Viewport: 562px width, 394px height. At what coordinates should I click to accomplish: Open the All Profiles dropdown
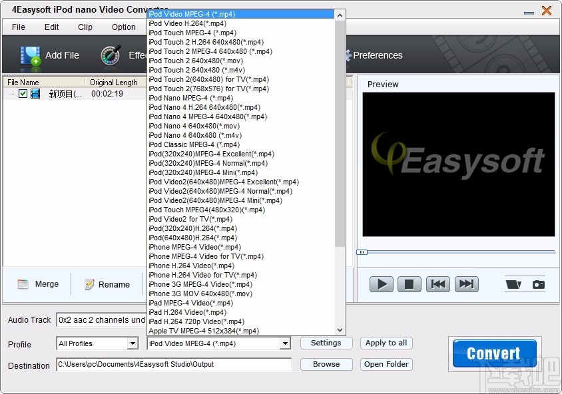point(131,344)
